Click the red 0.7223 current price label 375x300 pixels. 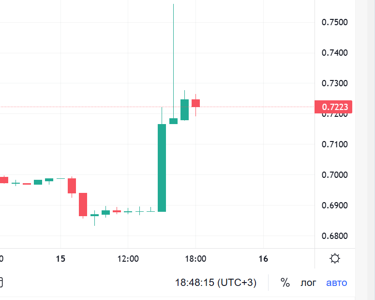pyautogui.click(x=333, y=107)
